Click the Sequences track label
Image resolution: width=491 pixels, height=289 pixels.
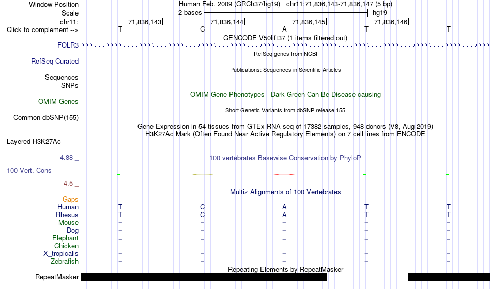[62, 77]
